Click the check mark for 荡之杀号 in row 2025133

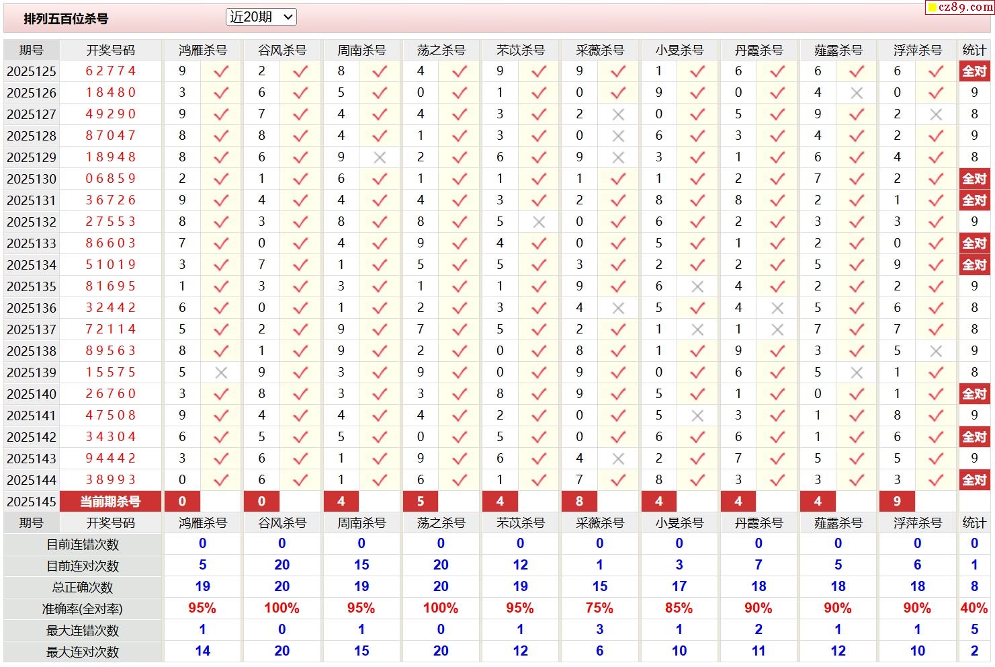pos(460,243)
